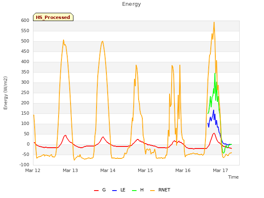Select the Mar 16 x-axis label
This screenshot has width=264, height=198.
click(x=183, y=170)
